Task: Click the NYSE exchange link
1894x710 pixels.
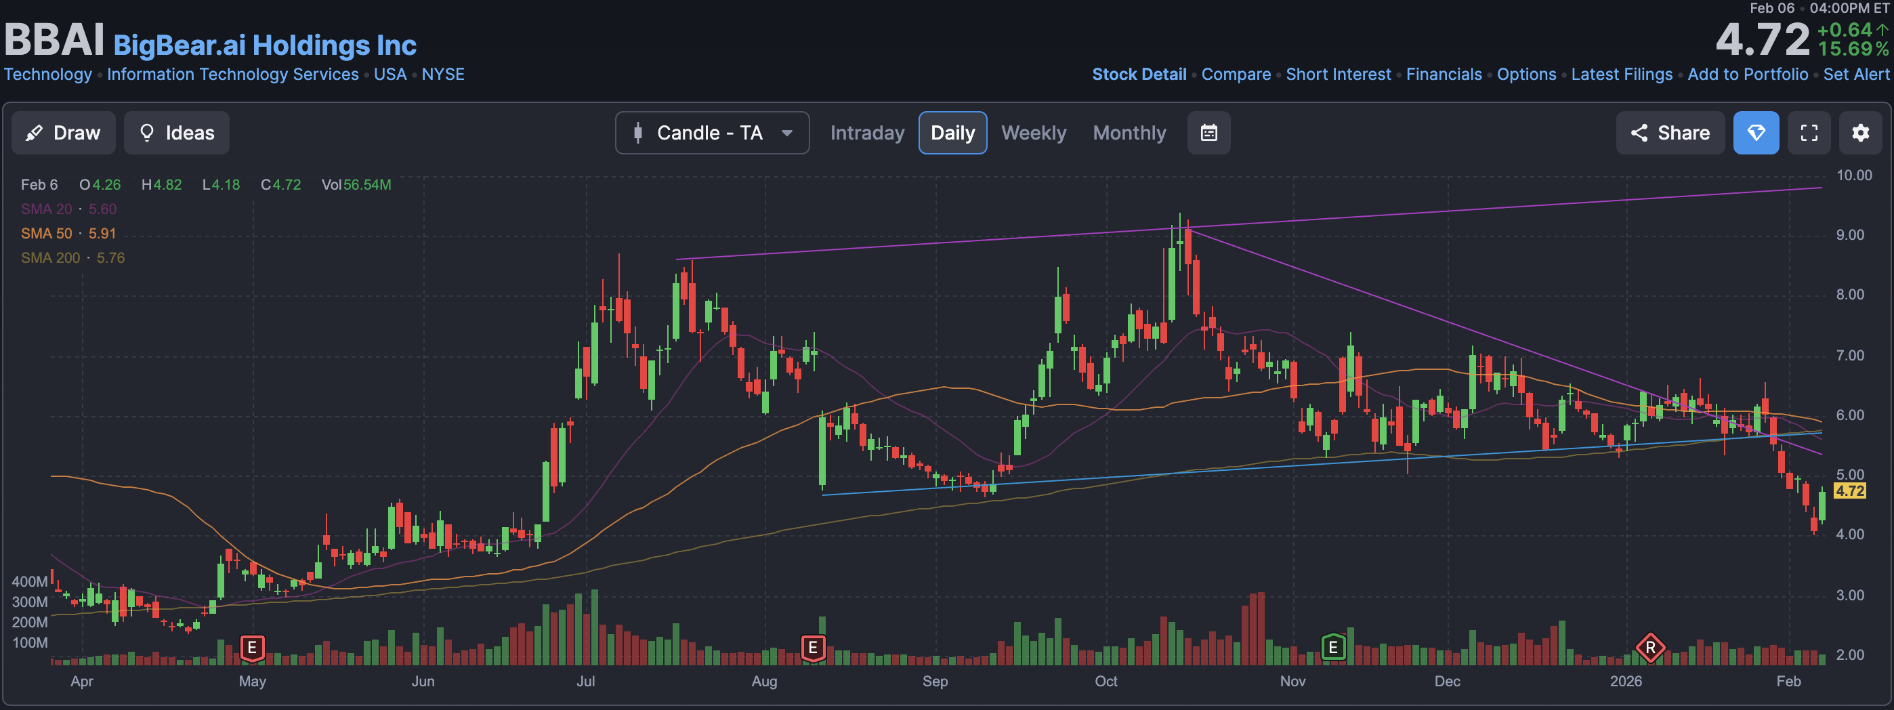Action: 442,75
